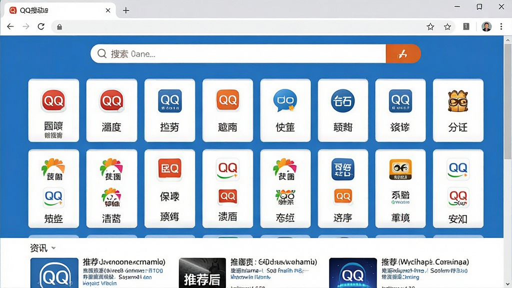512x288 pixels.
Task: Click the dark 推荐后 news thumbnail
Action: pos(202,273)
